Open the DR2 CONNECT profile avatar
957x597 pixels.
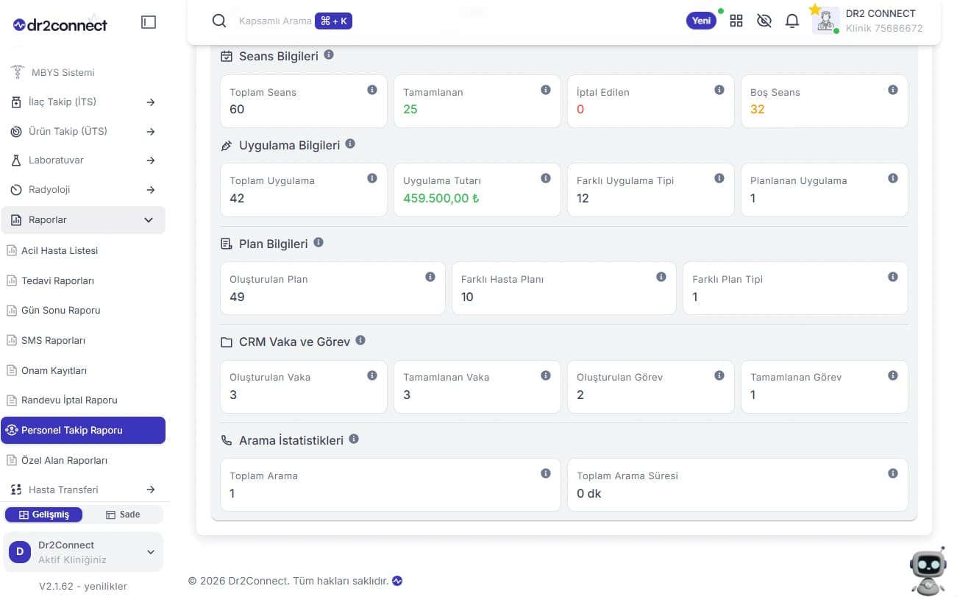(826, 21)
